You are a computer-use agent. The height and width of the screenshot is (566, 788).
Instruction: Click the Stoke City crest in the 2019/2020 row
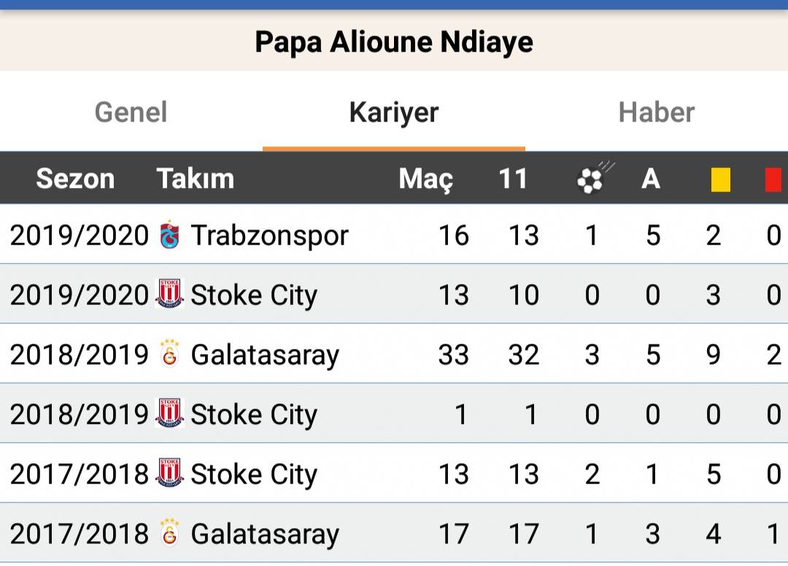[x=169, y=294]
